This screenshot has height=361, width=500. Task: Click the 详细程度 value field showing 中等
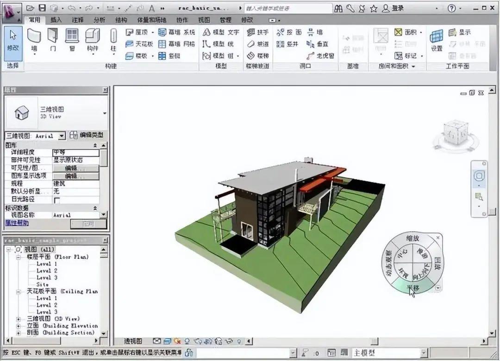tap(76, 152)
